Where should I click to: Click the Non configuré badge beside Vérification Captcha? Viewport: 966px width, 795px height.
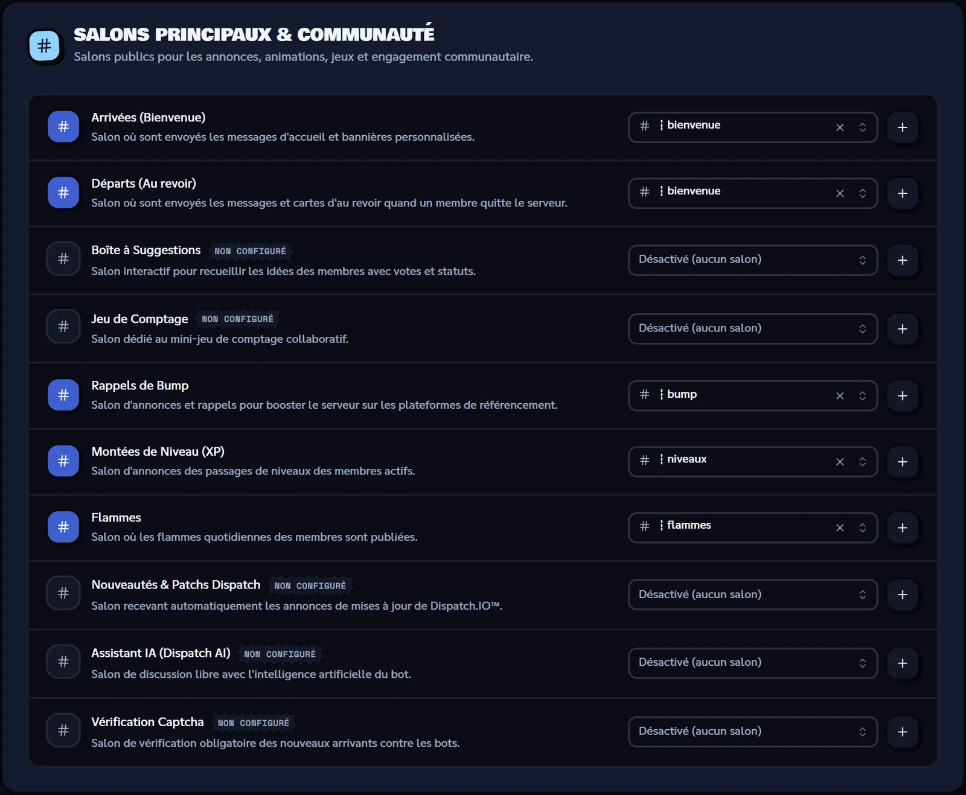[x=254, y=723]
